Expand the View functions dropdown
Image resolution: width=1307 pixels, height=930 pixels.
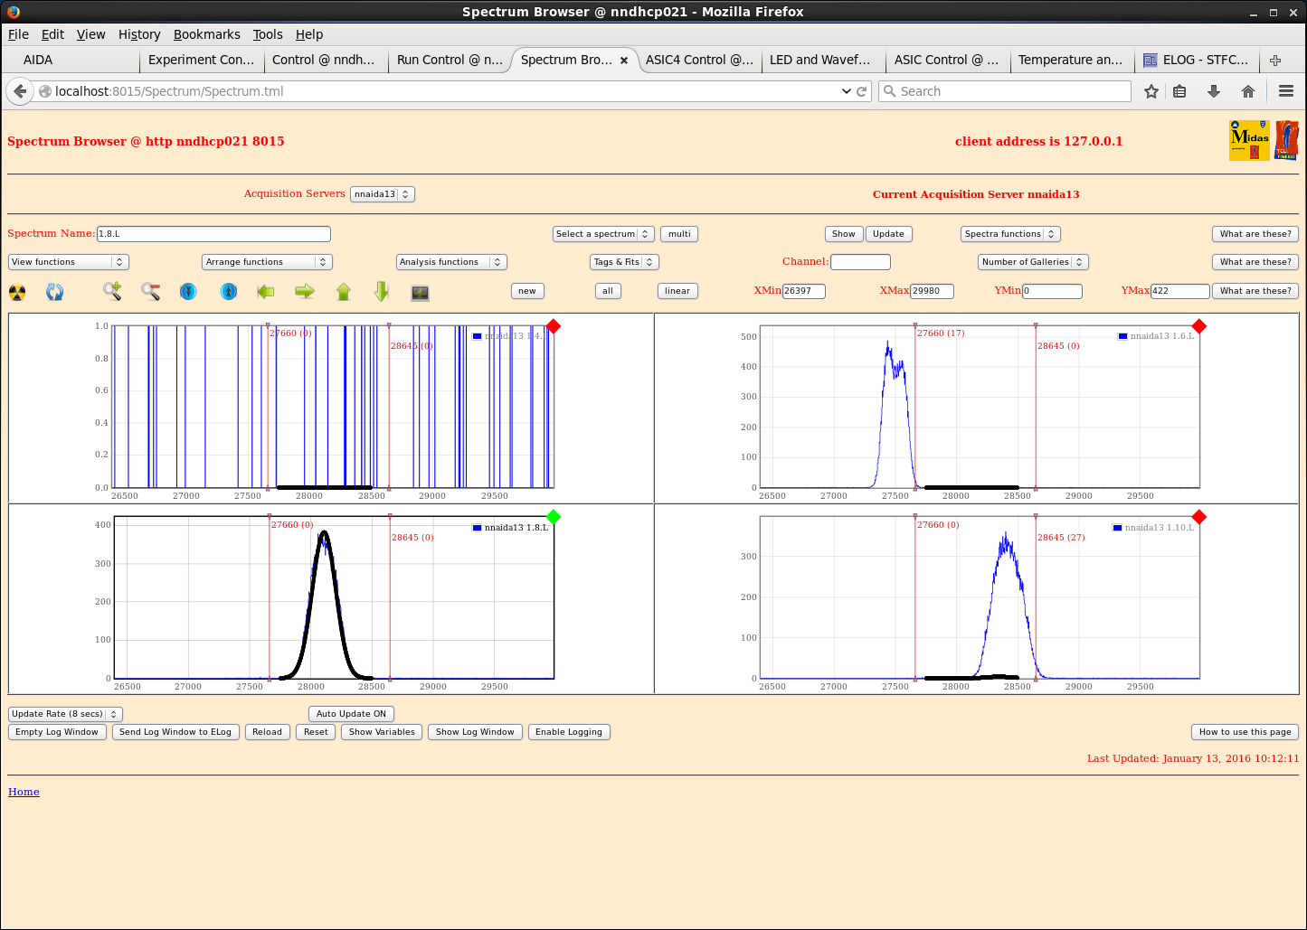(69, 262)
